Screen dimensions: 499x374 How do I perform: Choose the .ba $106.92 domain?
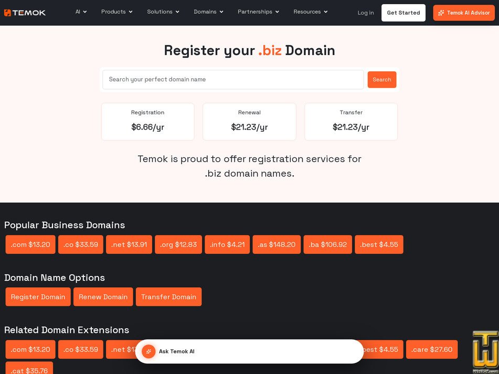point(328,244)
